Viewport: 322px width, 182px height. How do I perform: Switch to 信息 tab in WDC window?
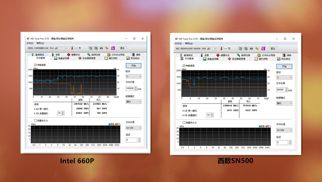pos(205,55)
